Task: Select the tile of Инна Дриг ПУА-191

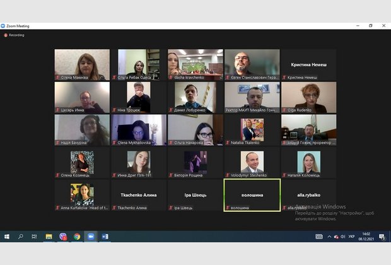Action: pyautogui.click(x=139, y=162)
